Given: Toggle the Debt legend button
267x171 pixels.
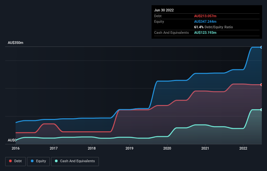Looking at the screenshot, I should click(x=15, y=161).
